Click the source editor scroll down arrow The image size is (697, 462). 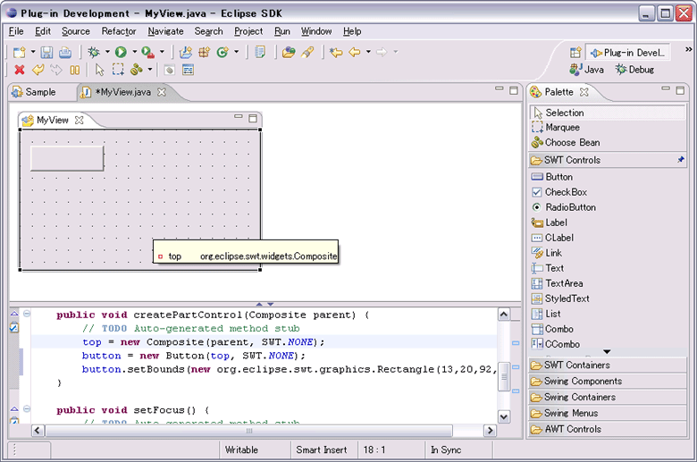(504, 416)
